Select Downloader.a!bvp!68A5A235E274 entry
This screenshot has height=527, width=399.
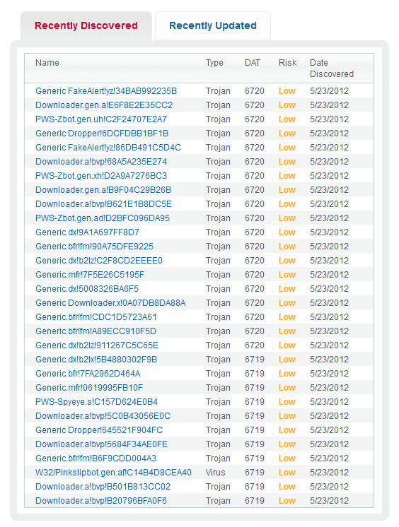coord(101,162)
